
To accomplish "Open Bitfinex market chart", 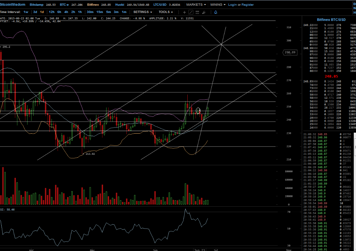I will coord(93,4).
